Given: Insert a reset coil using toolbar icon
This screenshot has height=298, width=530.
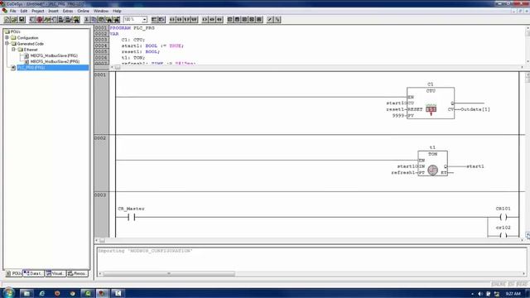Looking at the screenshot, I should point(219,20).
